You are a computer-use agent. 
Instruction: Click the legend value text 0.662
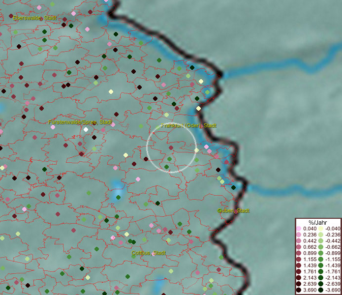310,247
